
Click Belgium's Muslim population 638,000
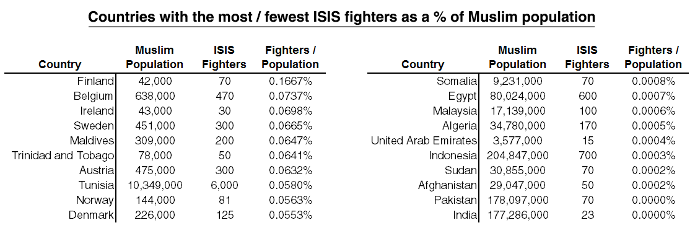coord(155,96)
